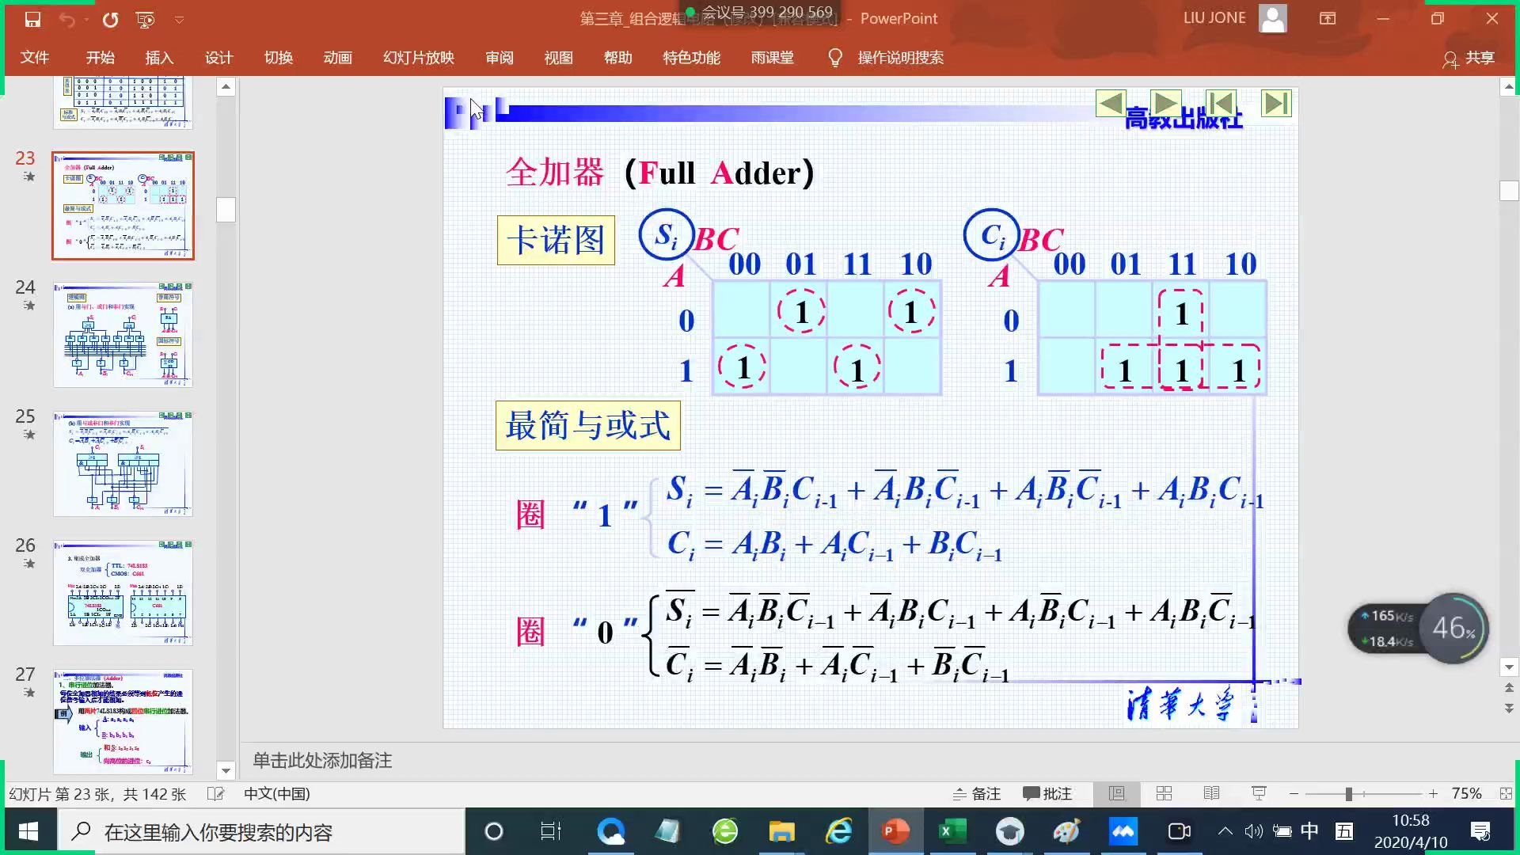Open reading view from status bar
Screen dimensions: 1520x855
click(x=1212, y=793)
